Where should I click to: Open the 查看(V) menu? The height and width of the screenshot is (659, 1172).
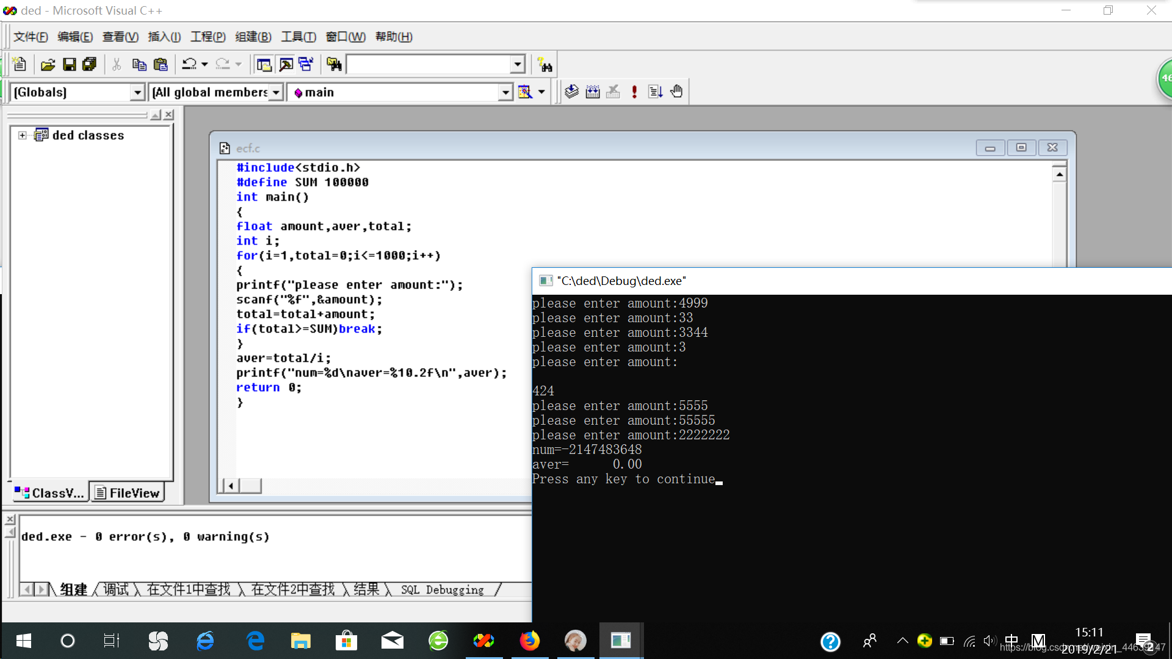(x=120, y=37)
